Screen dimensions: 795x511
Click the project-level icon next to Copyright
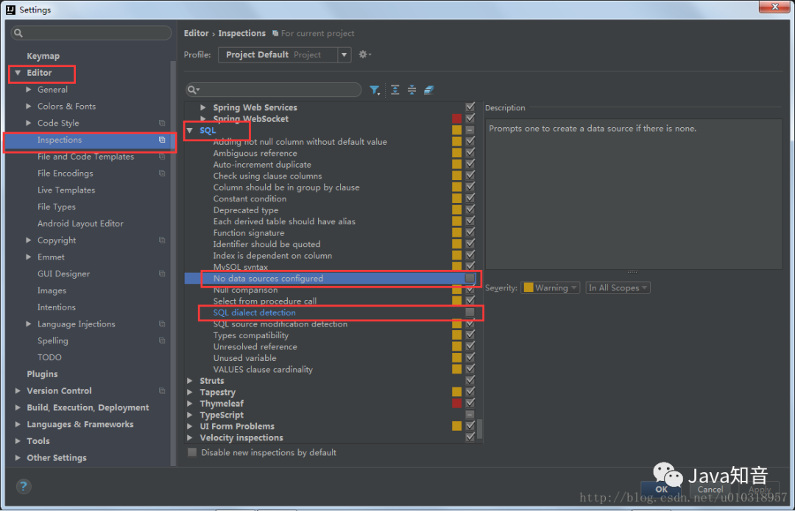(x=162, y=240)
